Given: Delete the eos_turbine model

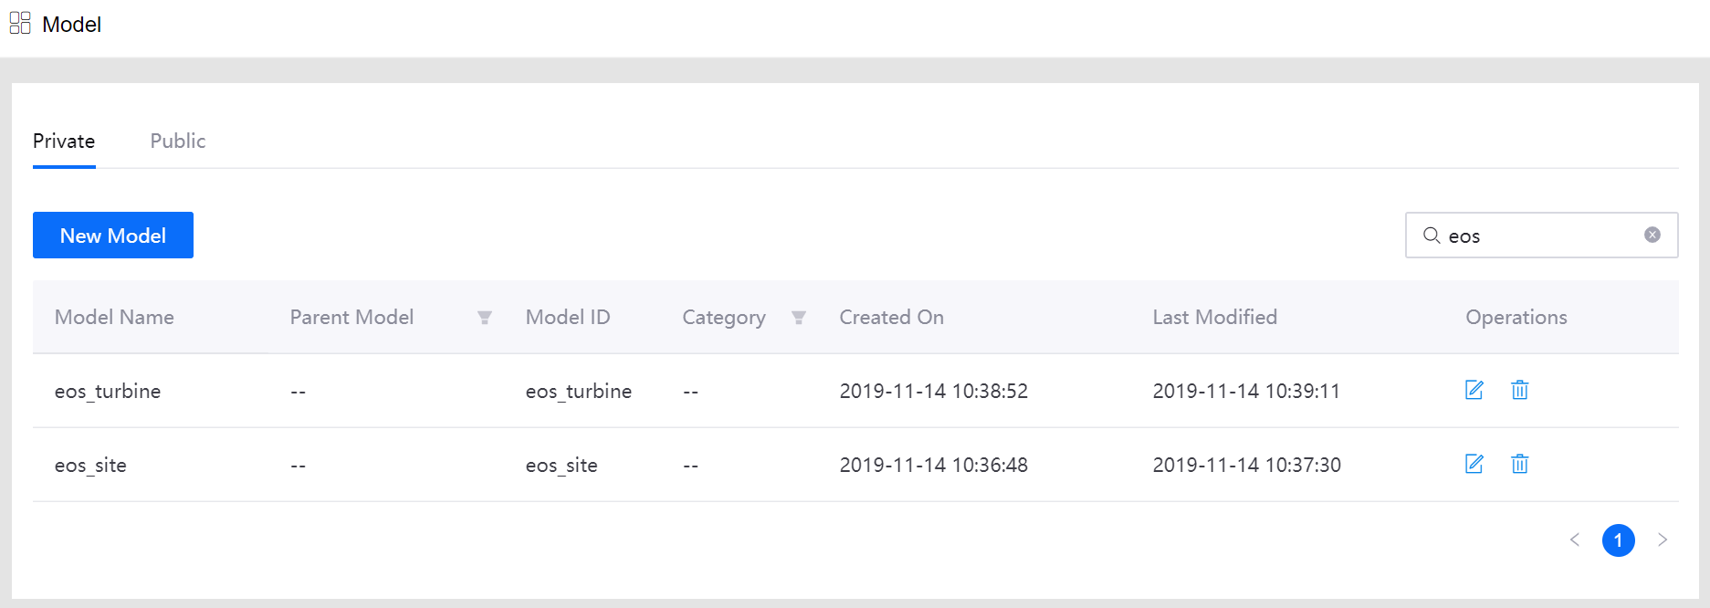Looking at the screenshot, I should tap(1519, 390).
